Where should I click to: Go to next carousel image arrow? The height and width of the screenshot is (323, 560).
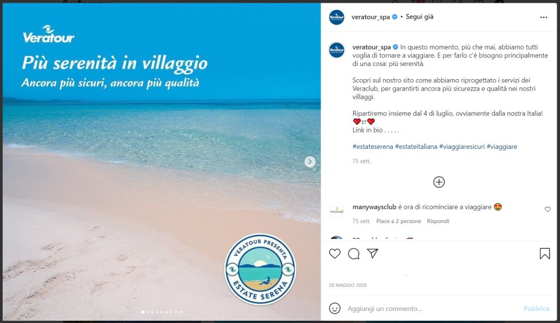pos(310,162)
